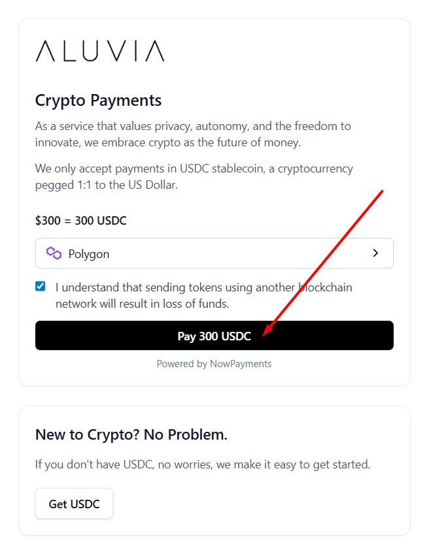Click the paragraph about privacy and autonomy
The image size is (427, 552).
[193, 134]
